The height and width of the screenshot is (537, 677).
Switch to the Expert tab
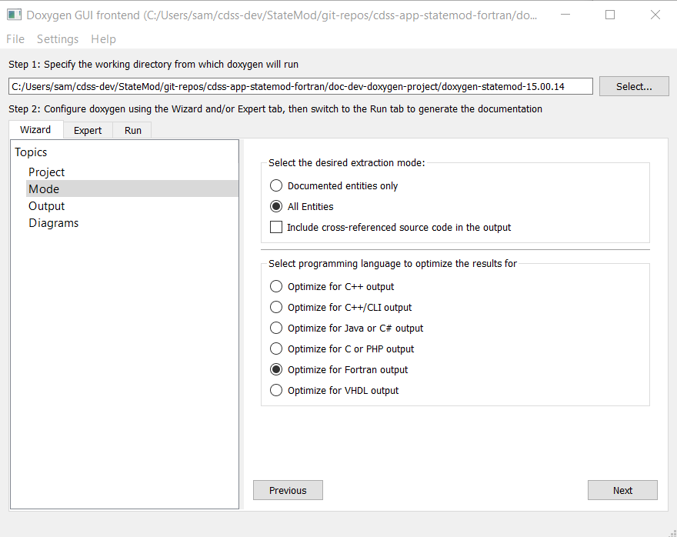click(x=88, y=130)
